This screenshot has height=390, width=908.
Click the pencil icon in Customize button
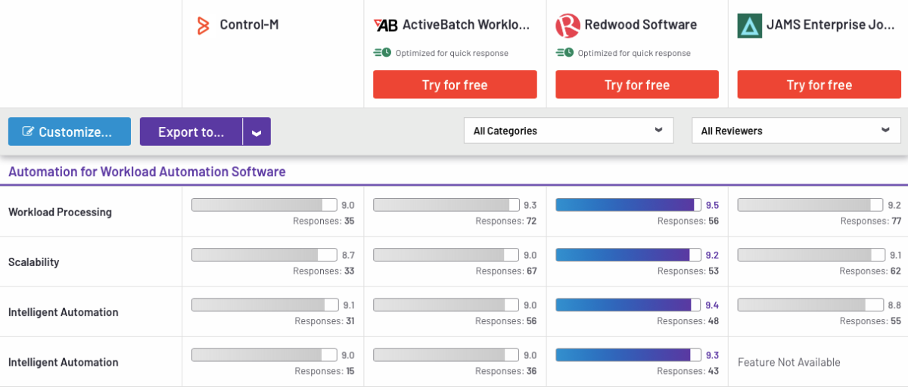(x=29, y=132)
